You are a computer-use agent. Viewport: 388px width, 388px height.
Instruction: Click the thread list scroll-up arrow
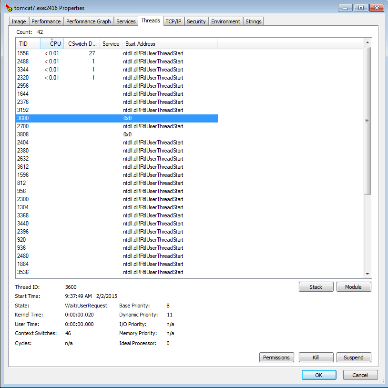pyautogui.click(x=368, y=42)
